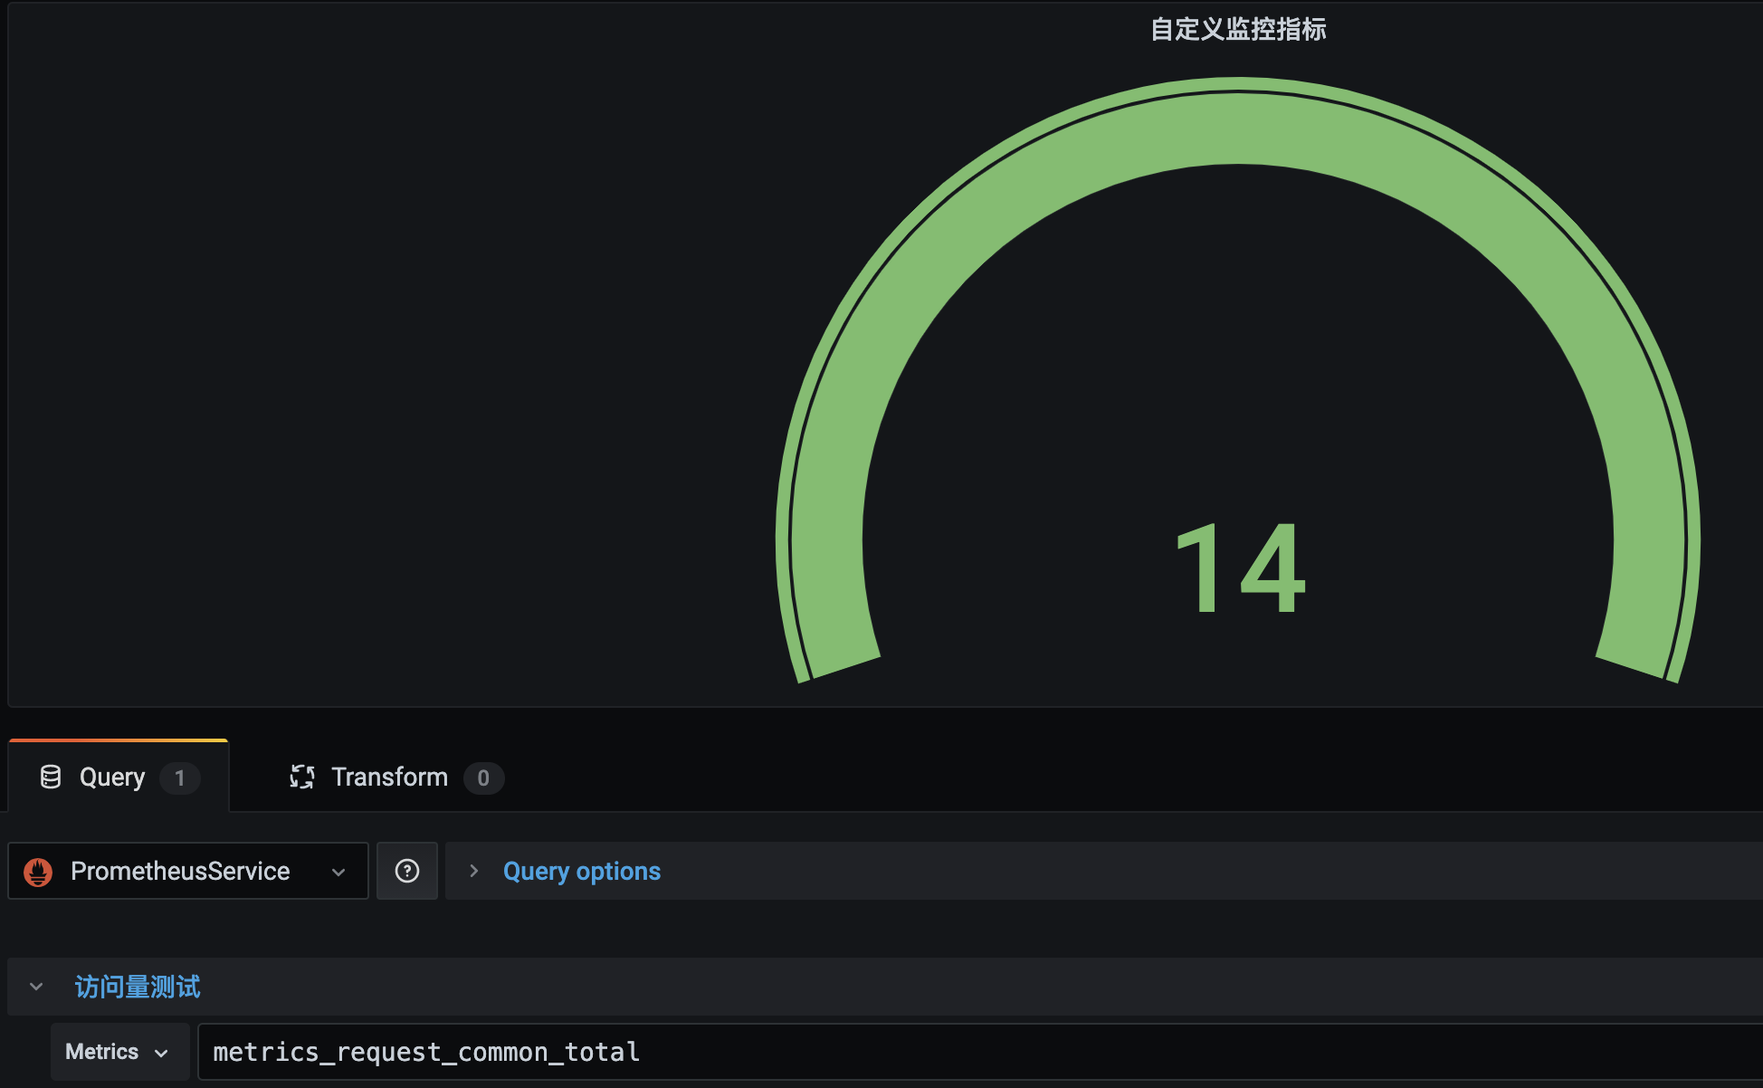This screenshot has height=1088, width=1763.
Task: Click the metrics_request_common_total query field
Action: pyautogui.click(x=980, y=1052)
